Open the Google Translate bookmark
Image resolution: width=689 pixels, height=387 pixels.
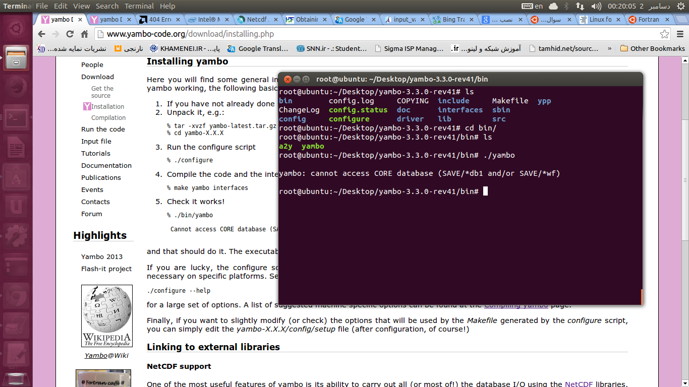point(258,49)
